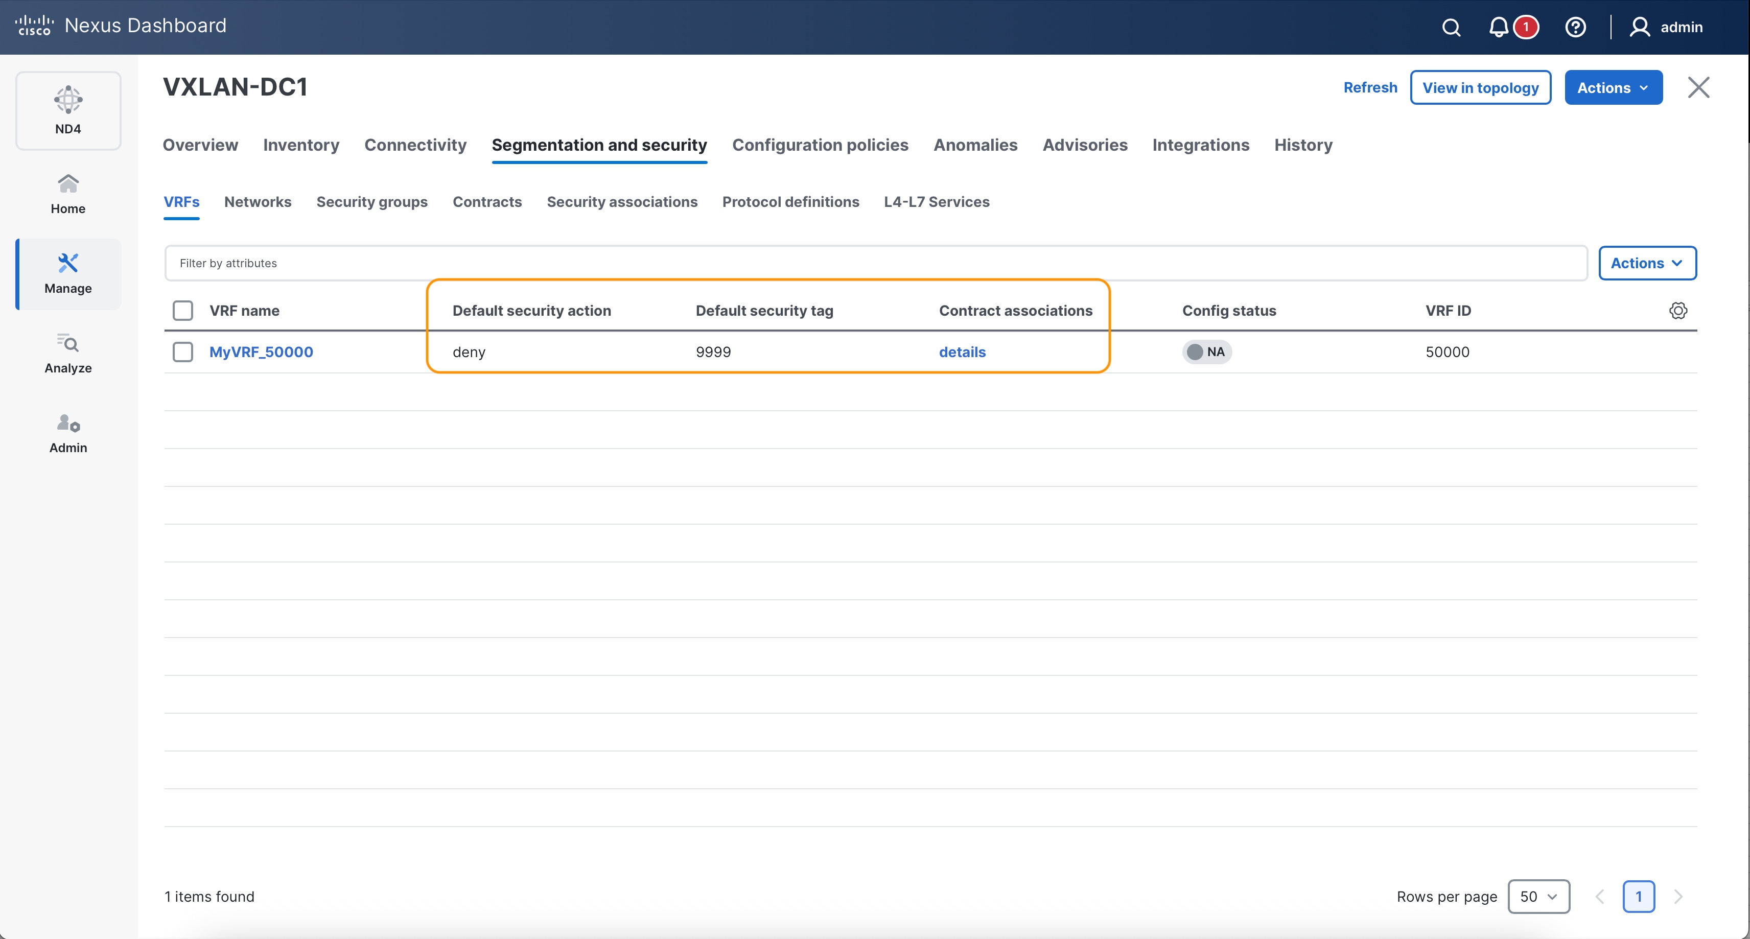
Task: Click the Filter by attributes field
Action: [x=876, y=263]
